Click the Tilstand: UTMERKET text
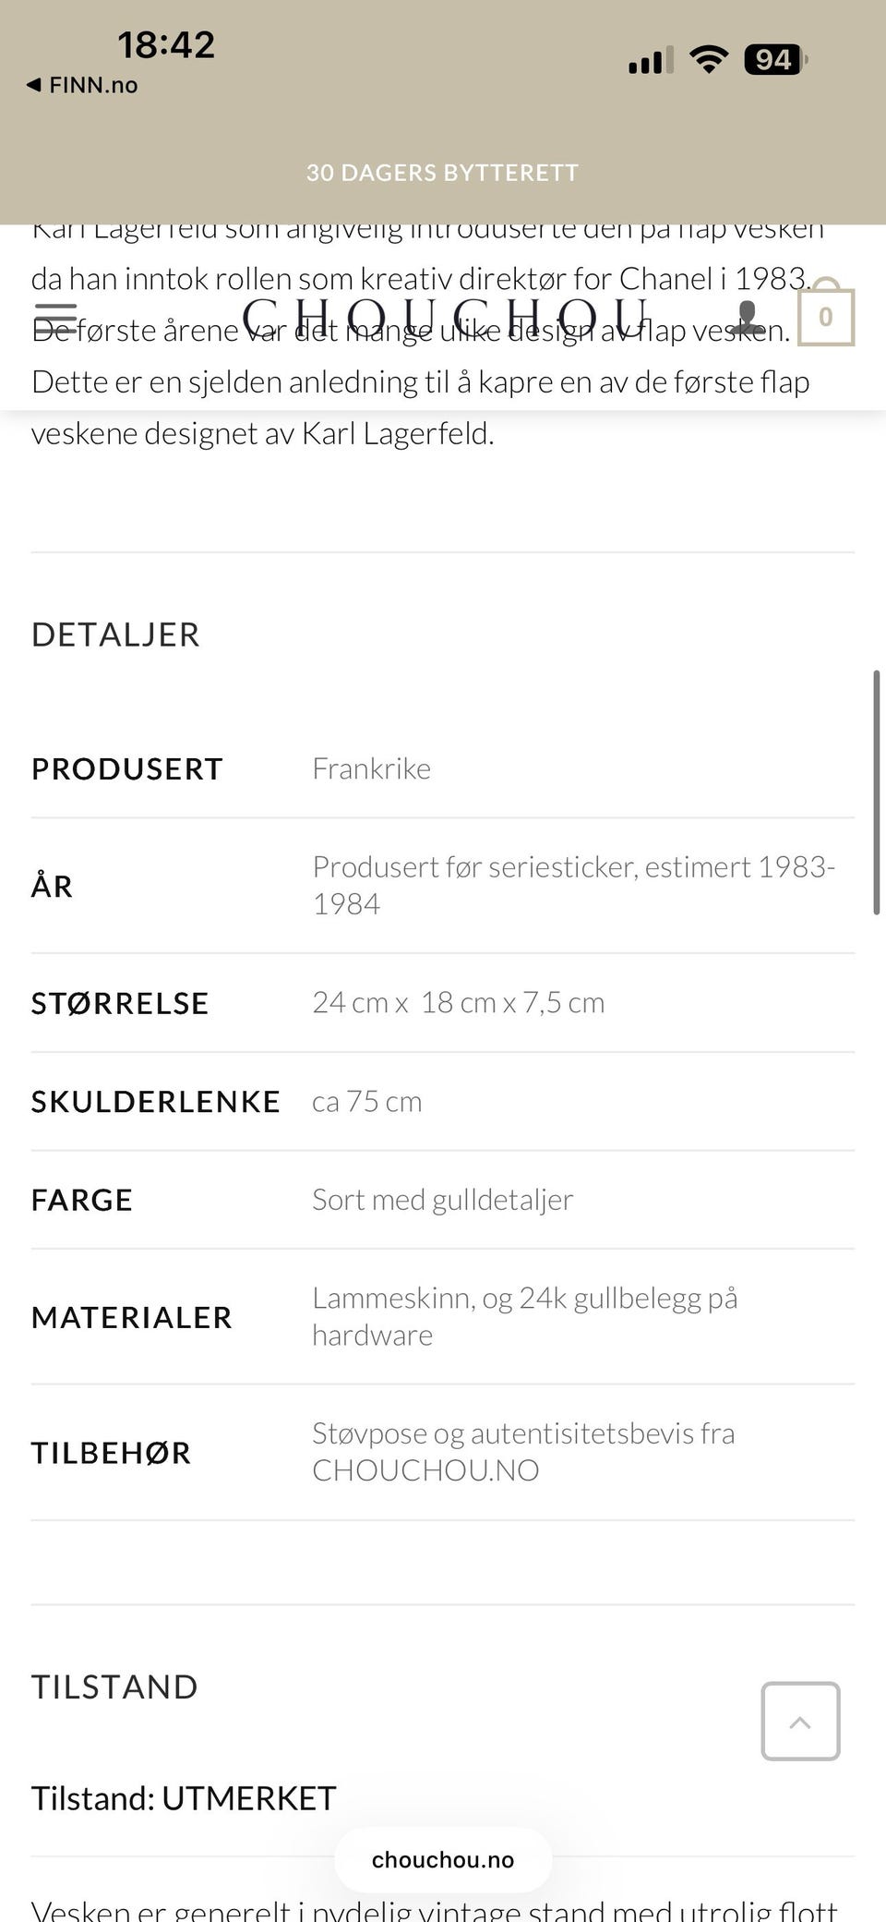Viewport: 886px width, 1922px height. click(183, 1796)
